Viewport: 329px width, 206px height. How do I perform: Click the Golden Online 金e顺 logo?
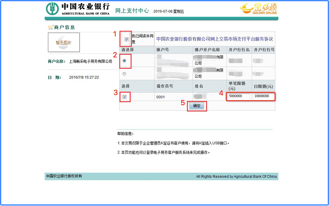(x=258, y=9)
